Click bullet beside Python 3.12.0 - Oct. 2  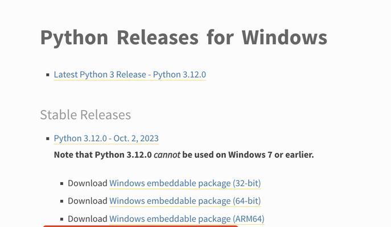click(48, 138)
